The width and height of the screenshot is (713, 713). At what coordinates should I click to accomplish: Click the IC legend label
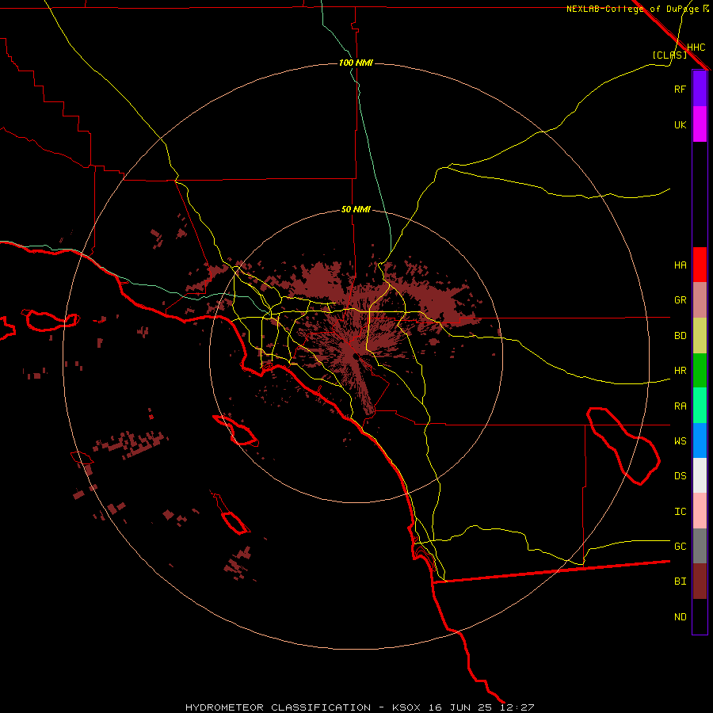(680, 512)
